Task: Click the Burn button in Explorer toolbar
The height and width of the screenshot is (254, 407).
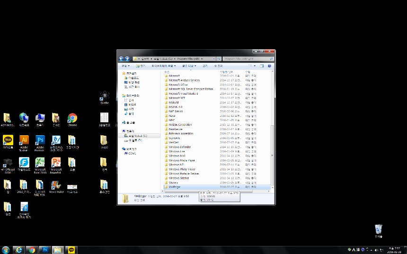Action: [x=205, y=66]
